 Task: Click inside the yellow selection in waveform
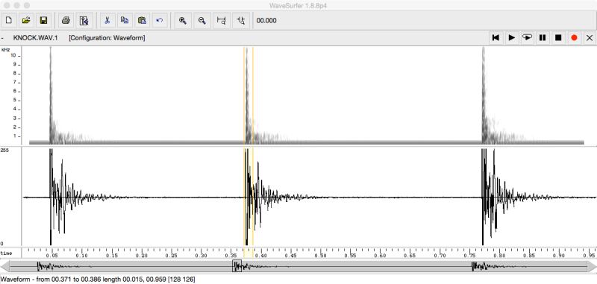[x=249, y=197]
